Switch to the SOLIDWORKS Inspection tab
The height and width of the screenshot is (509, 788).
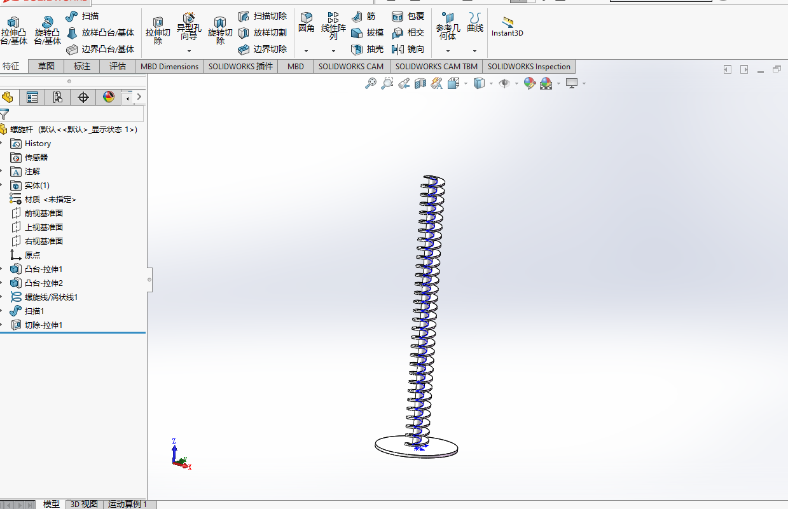(529, 66)
